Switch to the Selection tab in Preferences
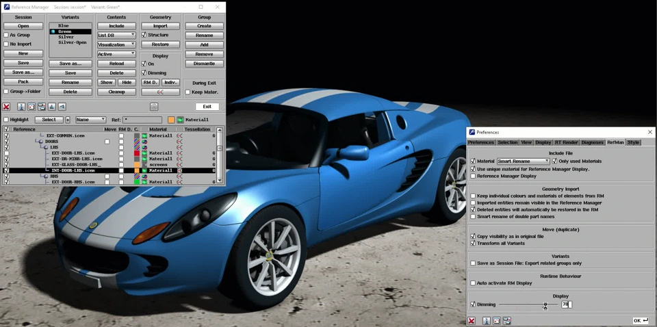This screenshot has width=657, height=327. click(508, 142)
